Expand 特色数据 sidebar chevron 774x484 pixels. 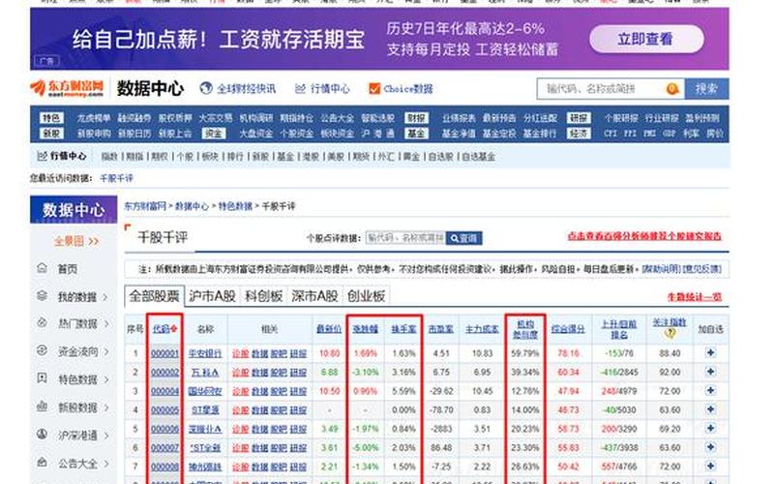tap(105, 379)
